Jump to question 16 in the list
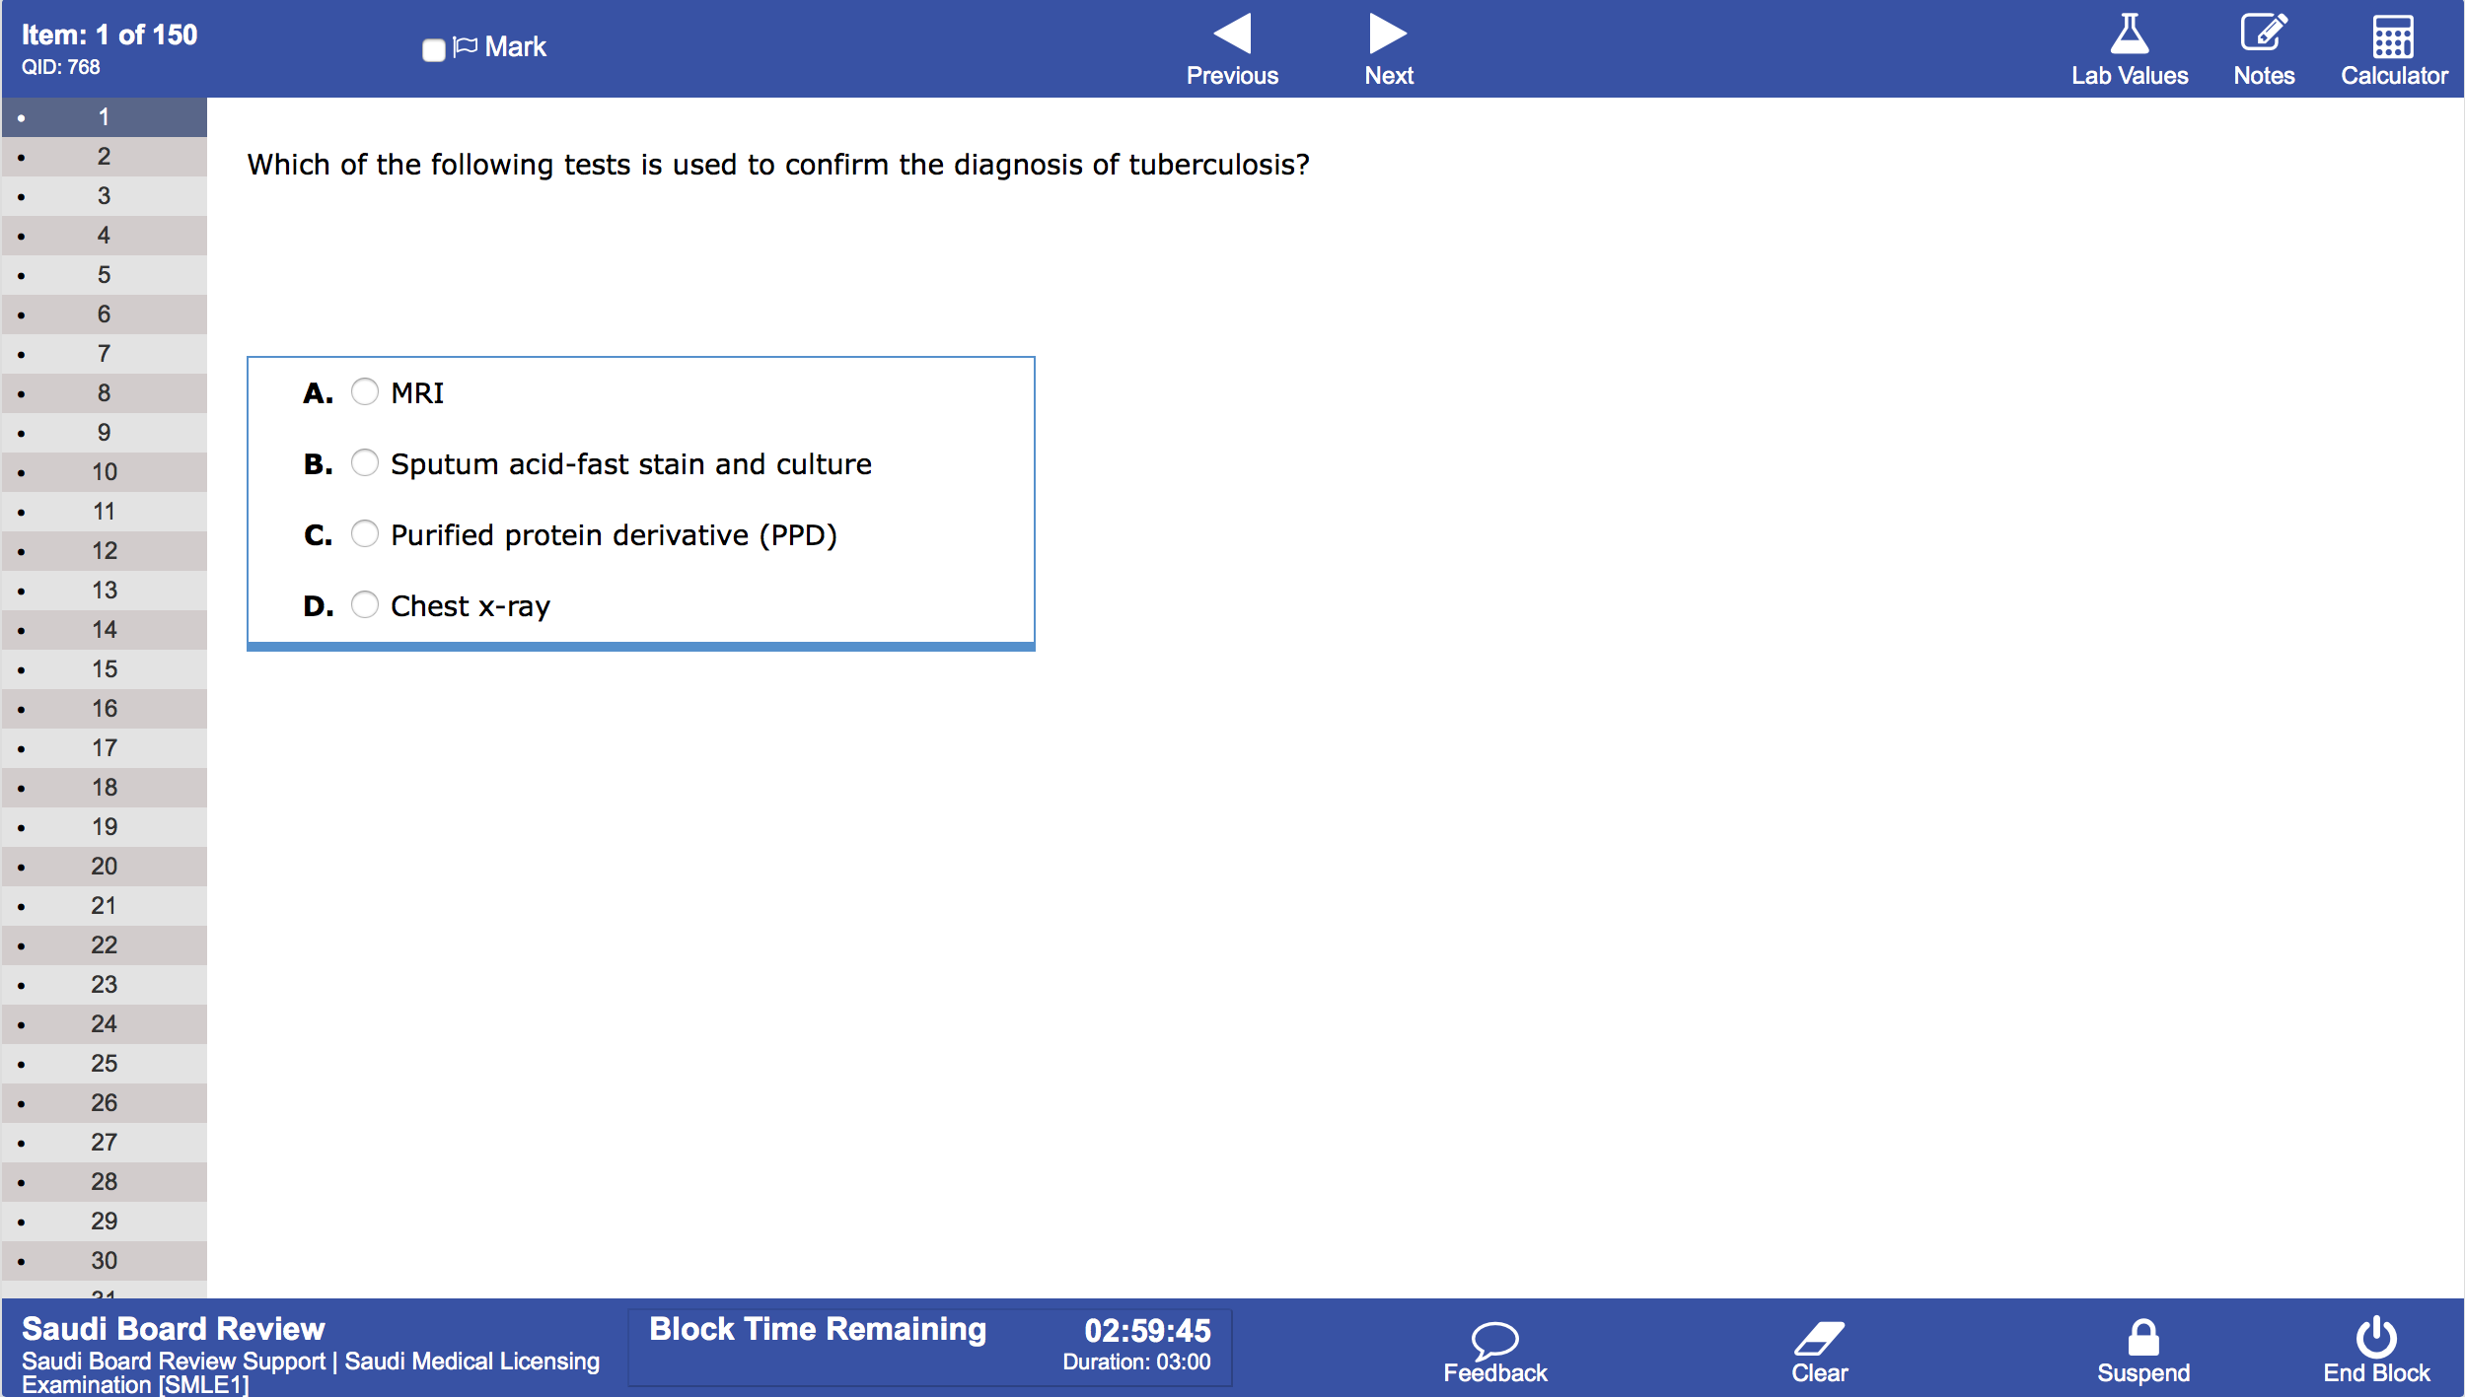Image resolution: width=2465 pixels, height=1397 pixels. 104,709
